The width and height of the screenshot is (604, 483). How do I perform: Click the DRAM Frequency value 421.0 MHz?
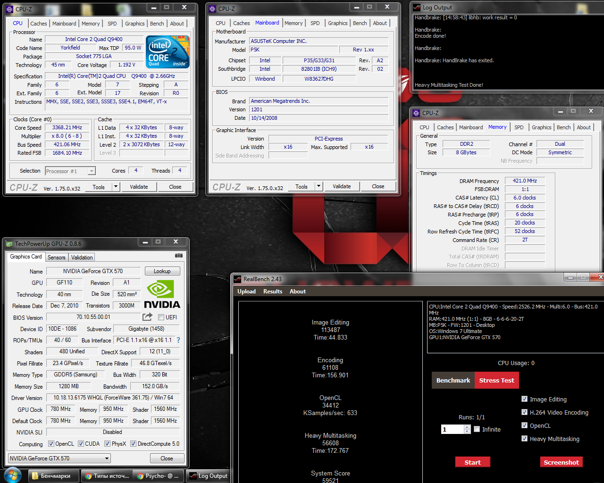pos(525,181)
